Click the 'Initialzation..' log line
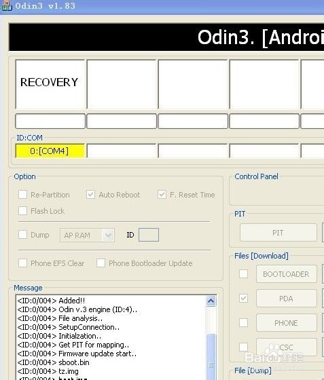324x380 pixels. pos(59,336)
